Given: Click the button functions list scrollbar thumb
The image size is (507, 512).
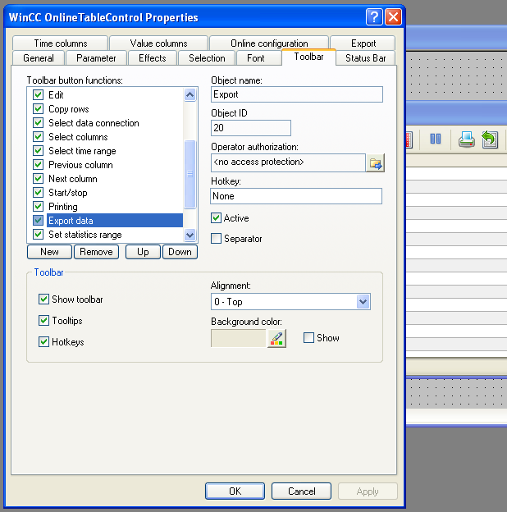Looking at the screenshot, I should pos(190,174).
